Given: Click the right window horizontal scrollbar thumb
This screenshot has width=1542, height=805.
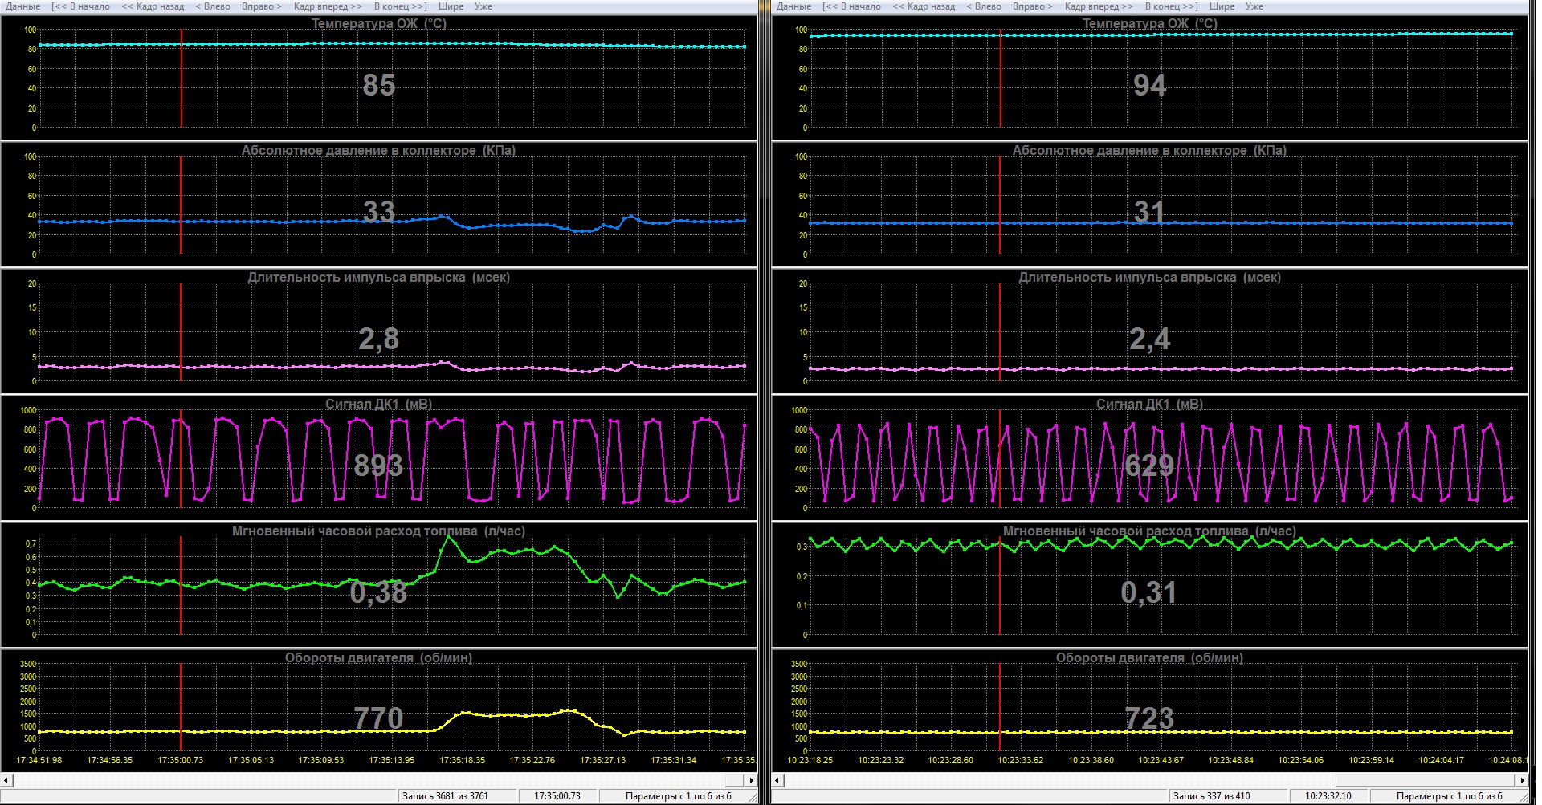Looking at the screenshot, I should click(x=1424, y=779).
